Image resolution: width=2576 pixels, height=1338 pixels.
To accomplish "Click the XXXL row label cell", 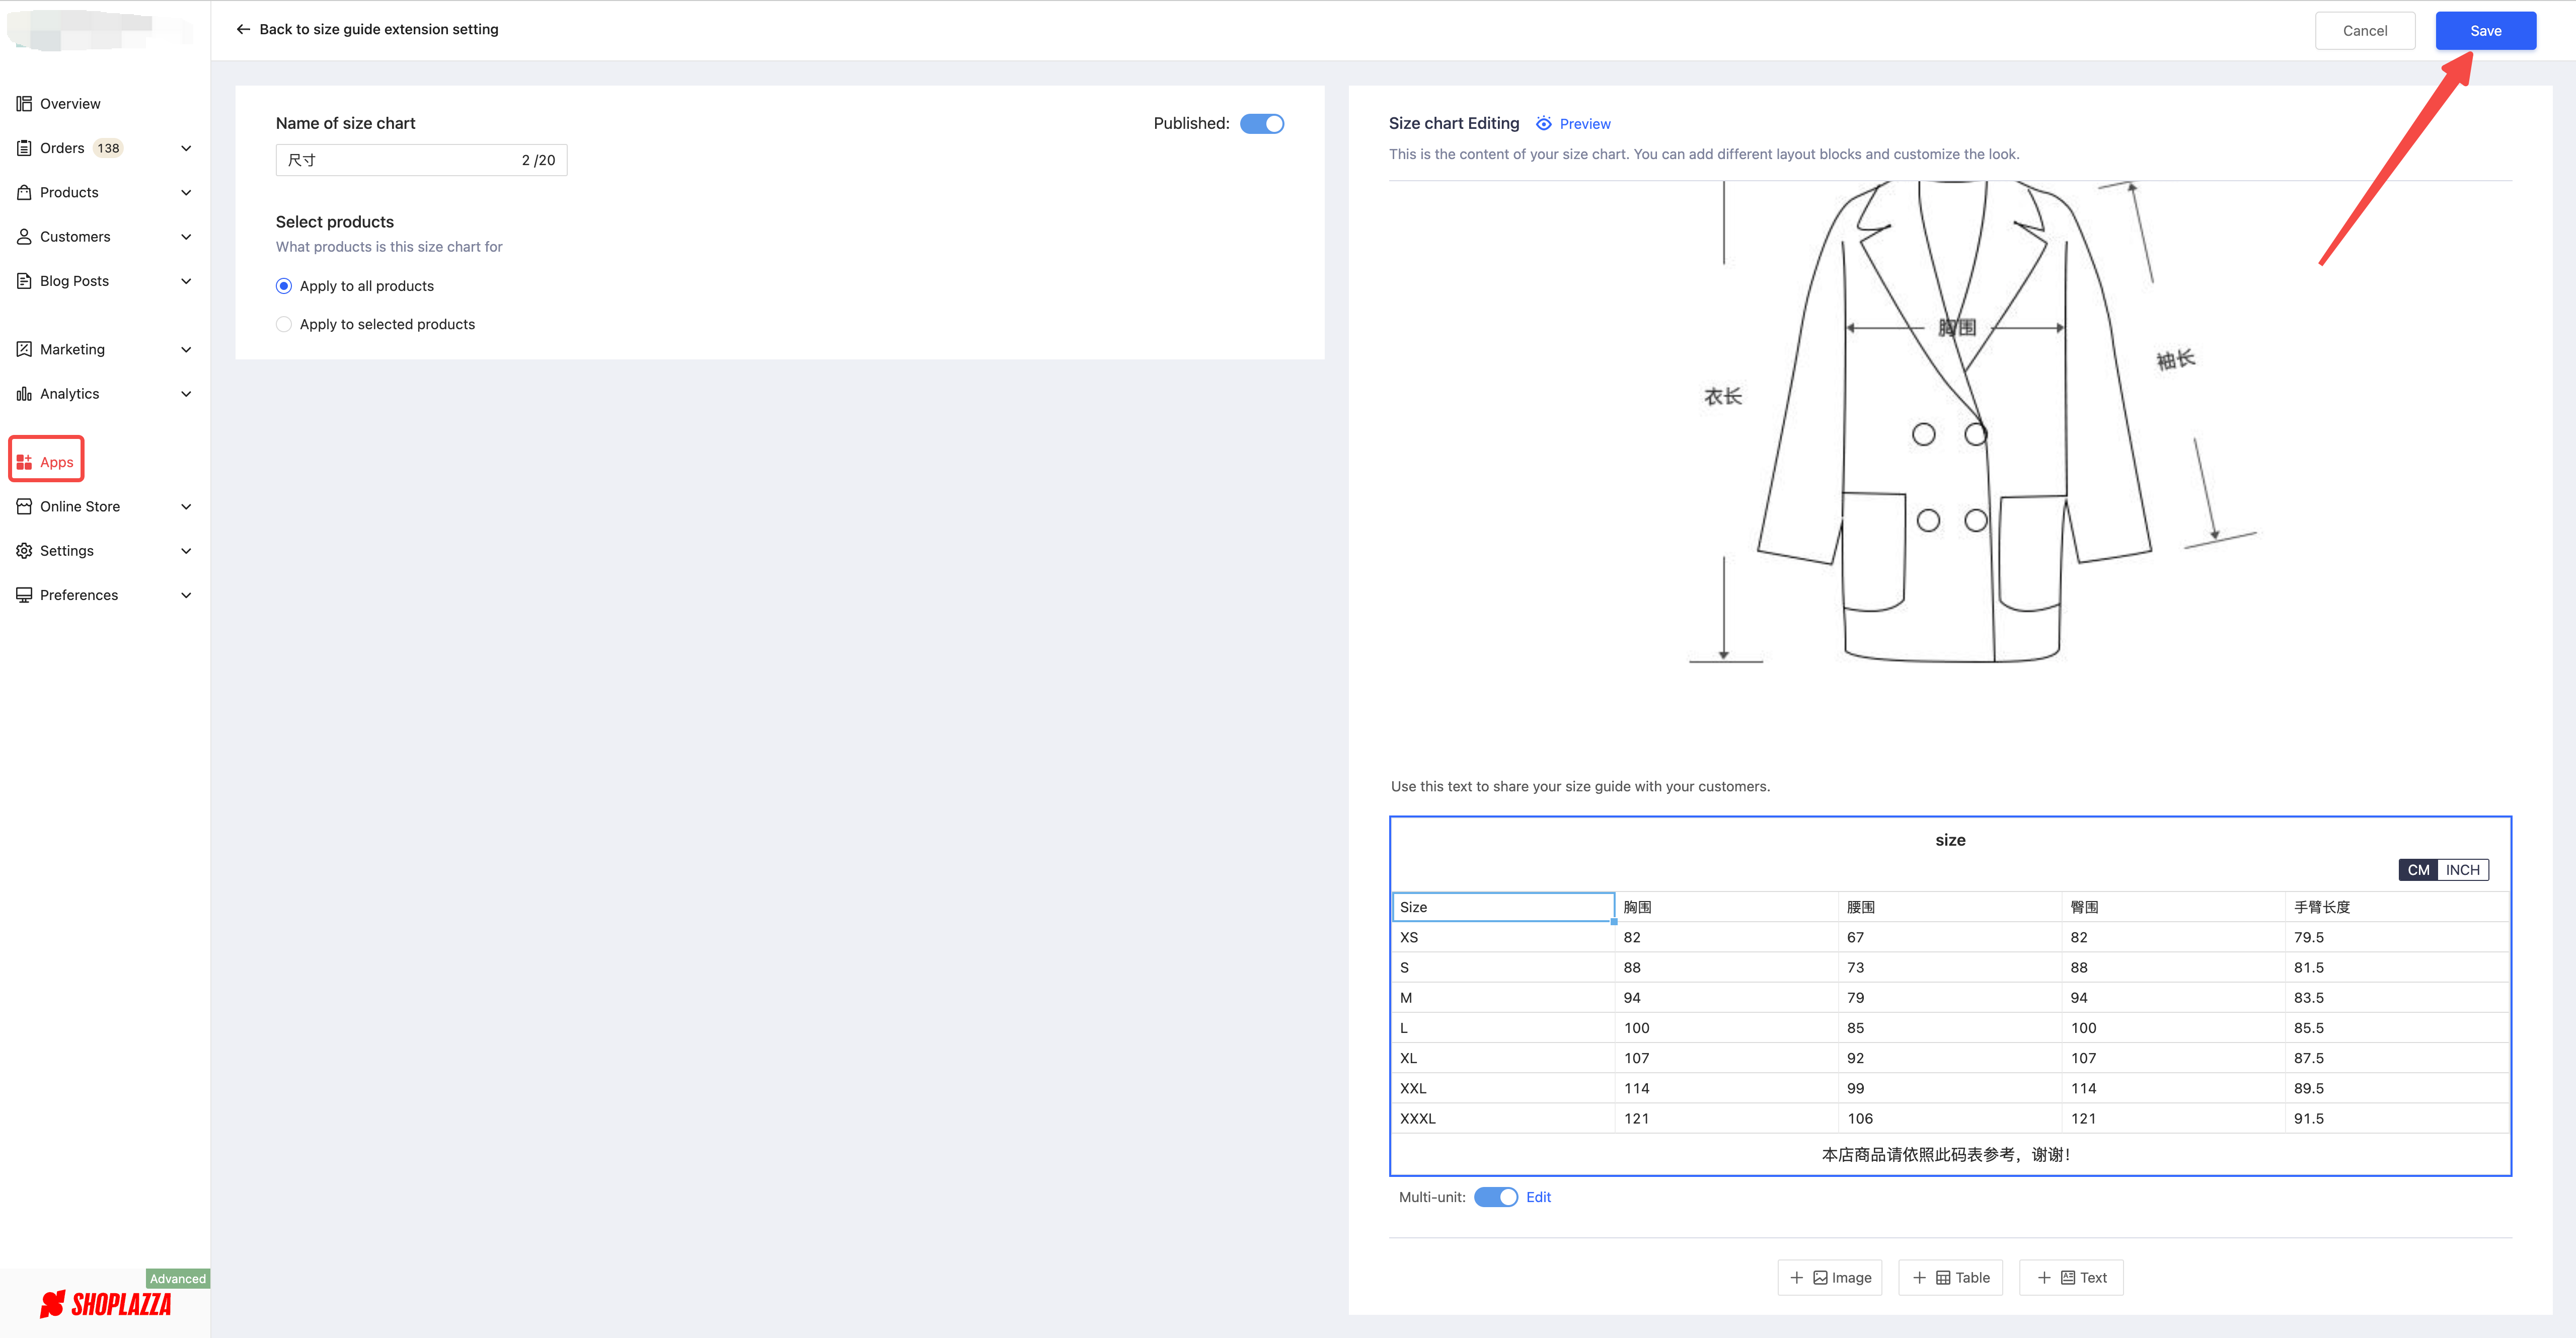I will tap(1503, 1118).
